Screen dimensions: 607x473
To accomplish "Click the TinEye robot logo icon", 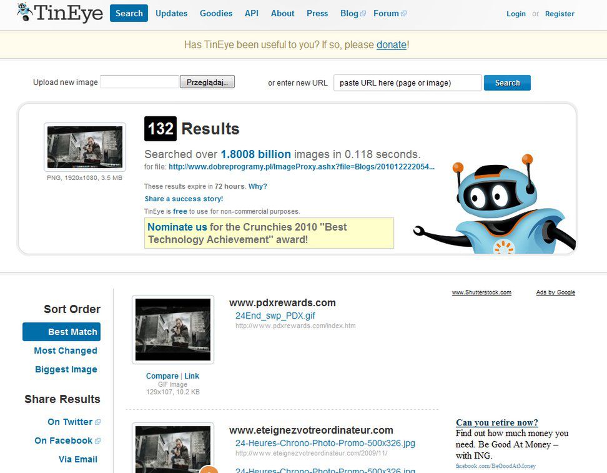I will click(x=25, y=12).
